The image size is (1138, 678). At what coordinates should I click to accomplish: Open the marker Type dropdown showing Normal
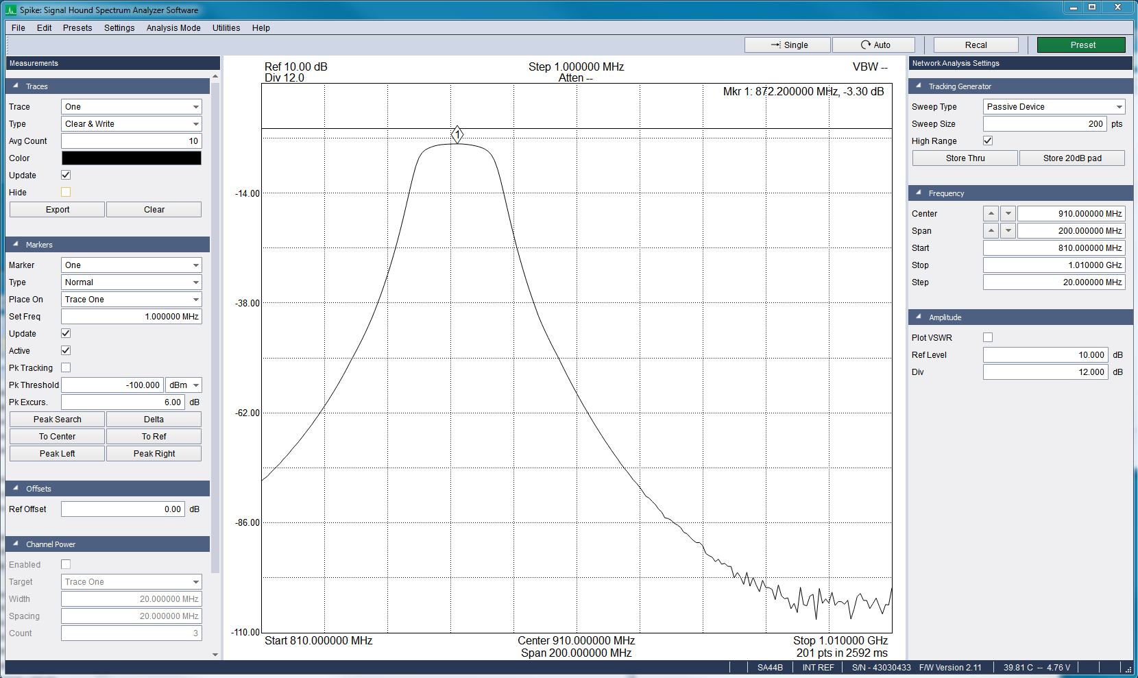click(x=132, y=282)
